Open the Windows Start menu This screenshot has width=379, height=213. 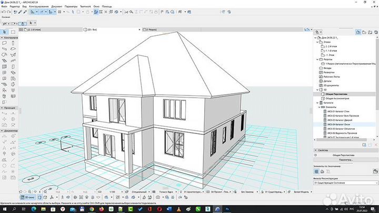tap(4, 209)
